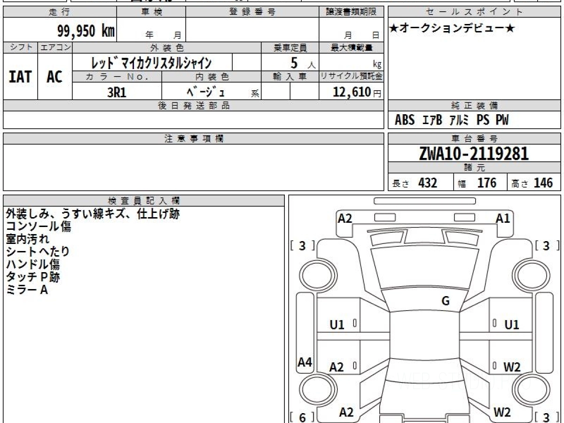Click the ★オークションデビュー★ sales point text
Image resolution: width=564 pixels, height=423 pixels.
tap(452, 29)
